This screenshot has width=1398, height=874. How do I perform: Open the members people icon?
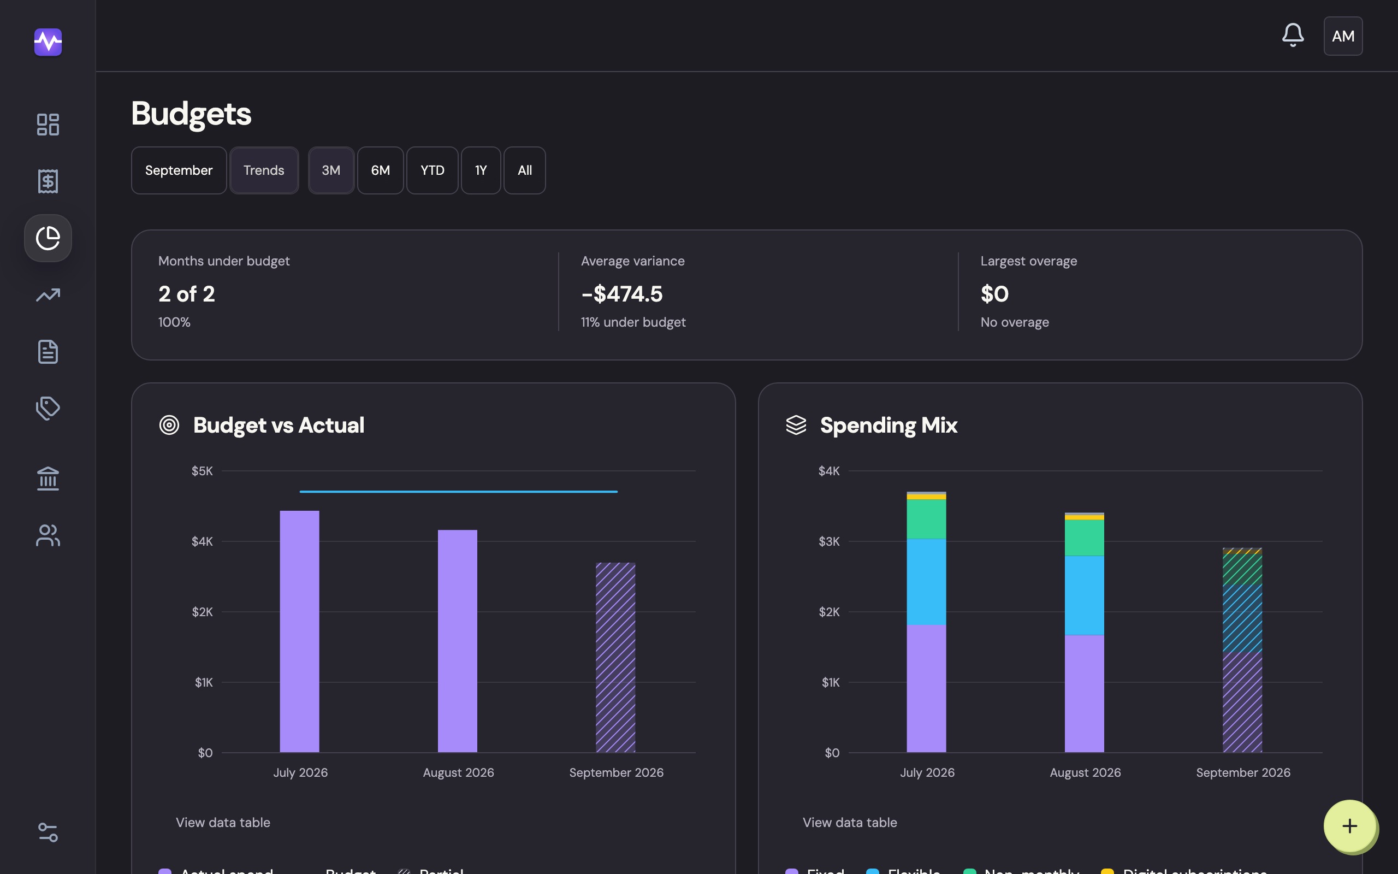(x=48, y=535)
